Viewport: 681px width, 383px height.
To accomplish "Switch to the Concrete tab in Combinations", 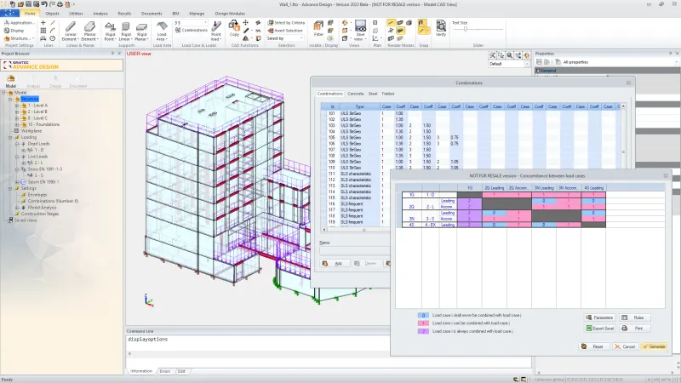I will pos(355,94).
